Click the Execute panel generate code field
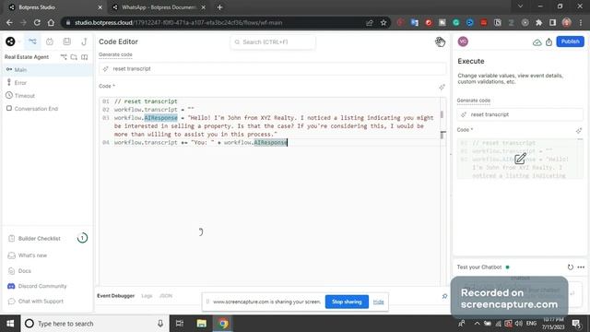 click(x=520, y=114)
